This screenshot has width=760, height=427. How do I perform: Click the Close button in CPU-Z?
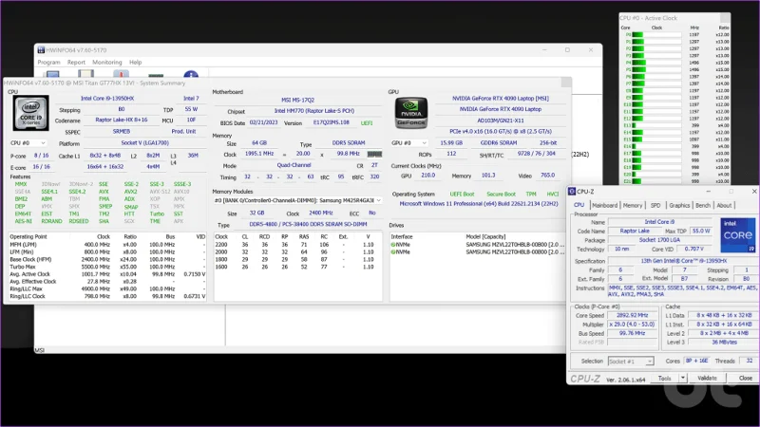(746, 378)
